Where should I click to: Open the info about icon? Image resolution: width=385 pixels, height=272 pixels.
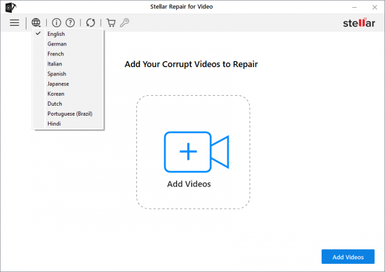click(x=57, y=23)
